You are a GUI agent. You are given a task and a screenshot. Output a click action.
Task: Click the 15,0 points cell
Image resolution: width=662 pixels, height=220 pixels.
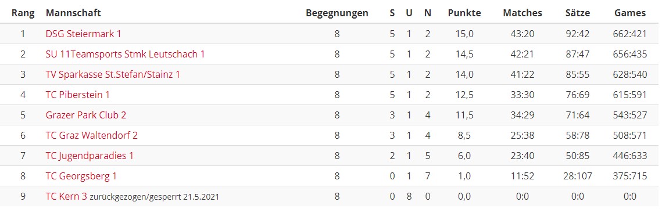464,34
